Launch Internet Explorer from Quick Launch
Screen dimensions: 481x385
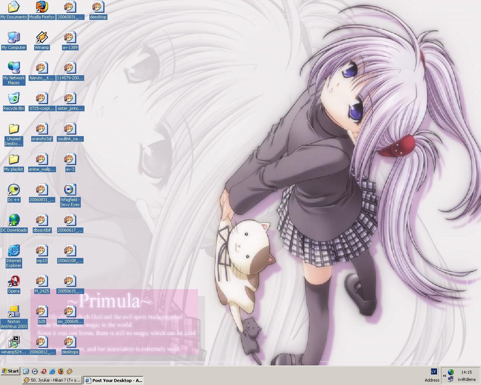[52, 371]
